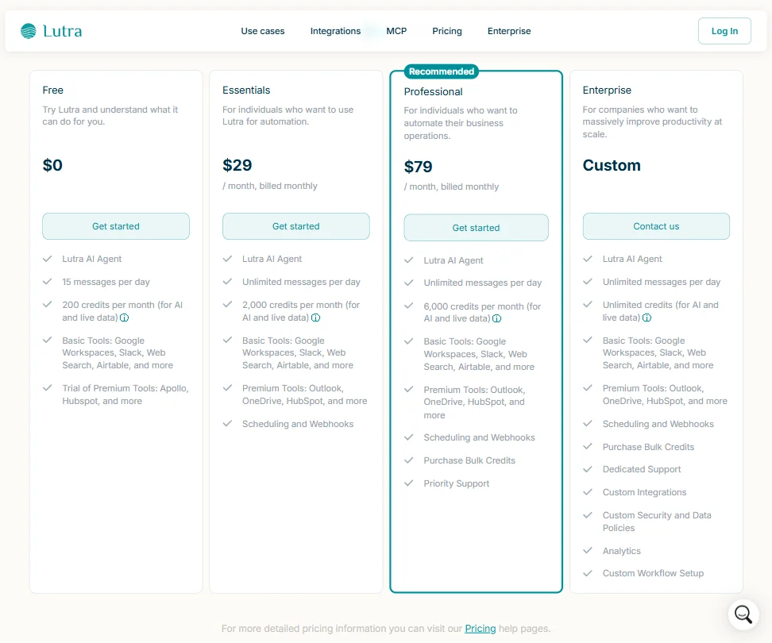Image resolution: width=772 pixels, height=643 pixels.
Task: Click 'Custom Security and Data Policies' feature
Action: 657,522
